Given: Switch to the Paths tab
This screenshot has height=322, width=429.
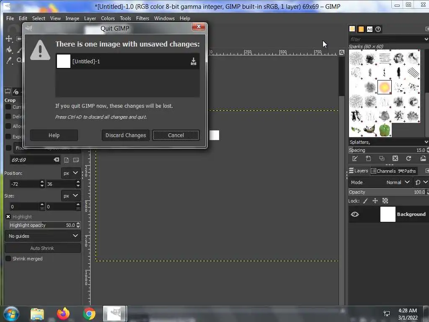Looking at the screenshot, I should (407, 171).
